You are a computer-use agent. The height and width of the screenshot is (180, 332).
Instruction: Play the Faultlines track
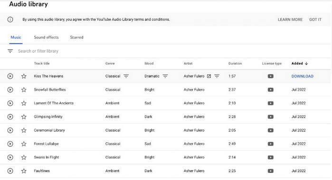tap(10, 171)
